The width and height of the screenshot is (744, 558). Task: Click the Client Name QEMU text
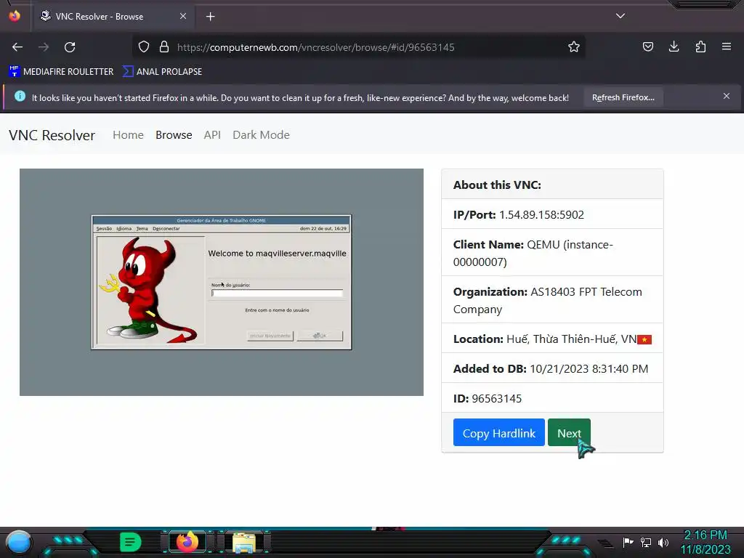pyautogui.click(x=533, y=254)
